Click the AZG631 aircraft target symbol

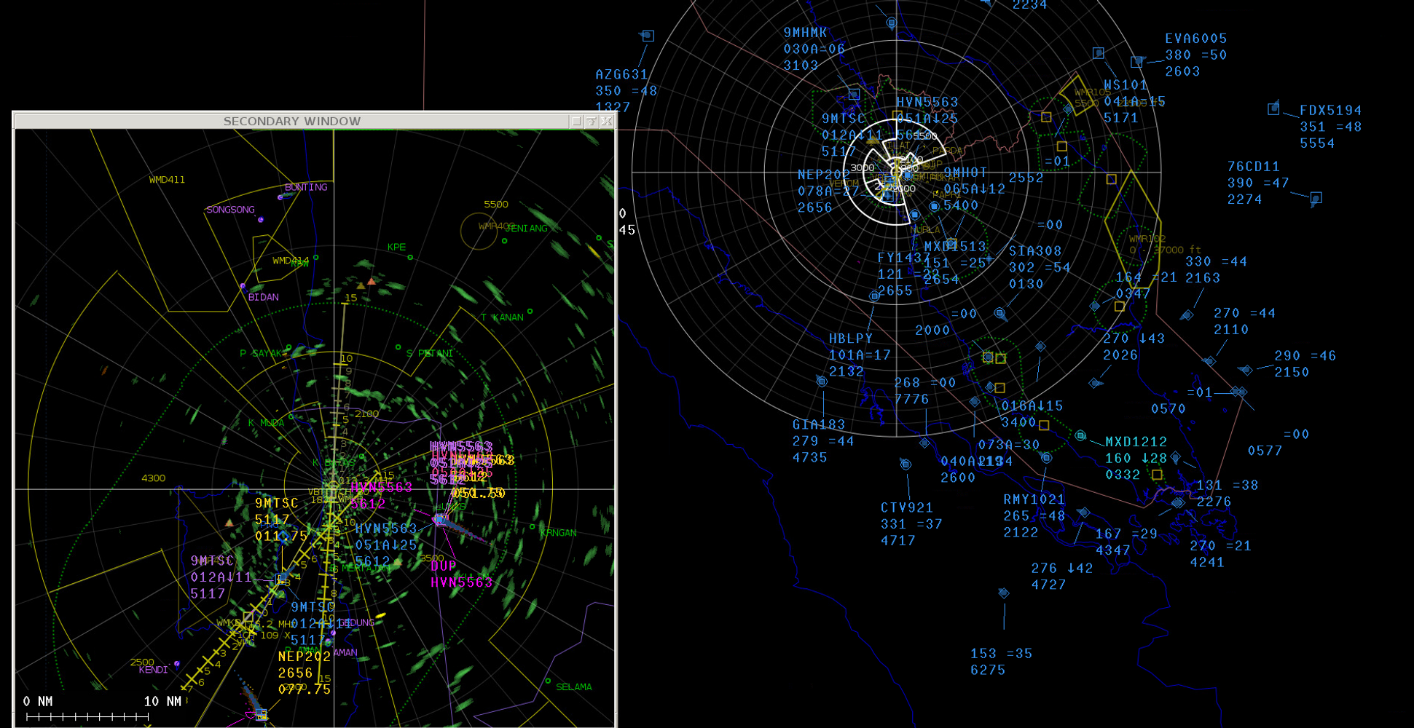pyautogui.click(x=648, y=36)
